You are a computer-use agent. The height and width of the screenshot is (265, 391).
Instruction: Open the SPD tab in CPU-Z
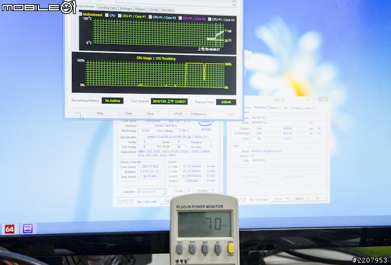(286, 108)
